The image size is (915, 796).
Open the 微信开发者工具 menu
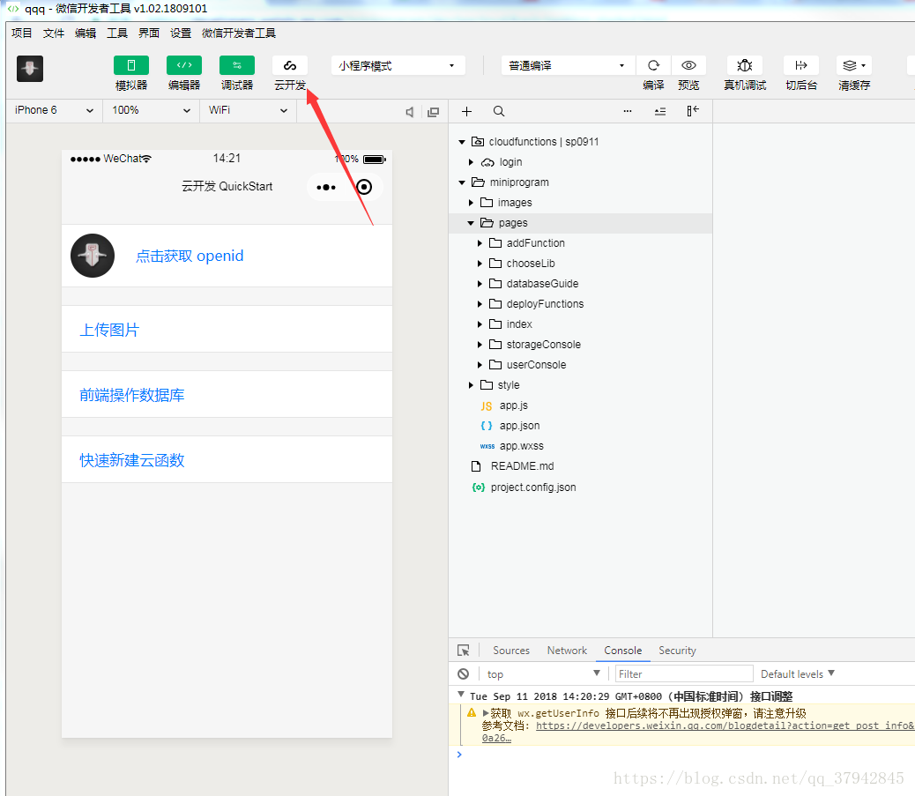click(x=239, y=33)
